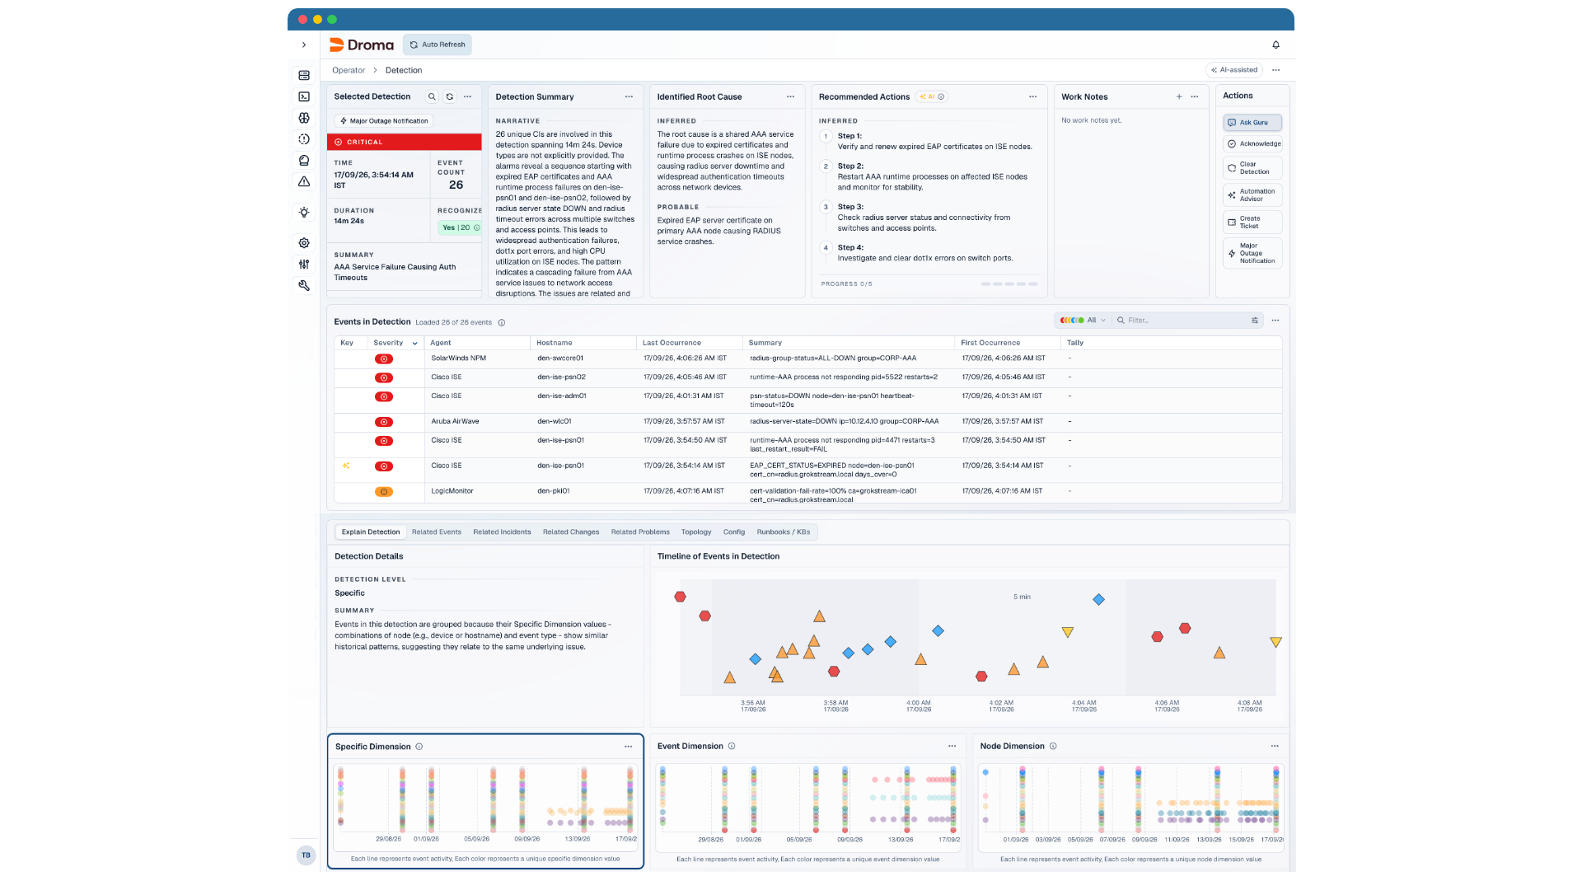
Task: Click Major Outage Notification in Actions panel
Action: coord(1252,253)
